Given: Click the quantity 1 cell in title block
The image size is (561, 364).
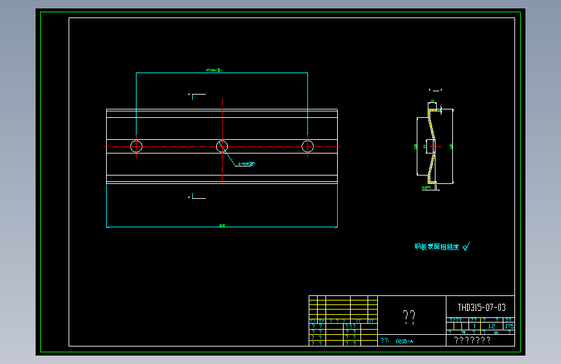Looking at the screenshot, I should (x=474, y=326).
